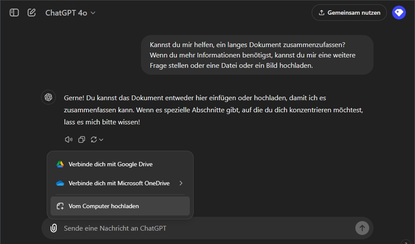This screenshot has height=244, width=415.
Task: Click the user message bubble
Action: point(257,55)
